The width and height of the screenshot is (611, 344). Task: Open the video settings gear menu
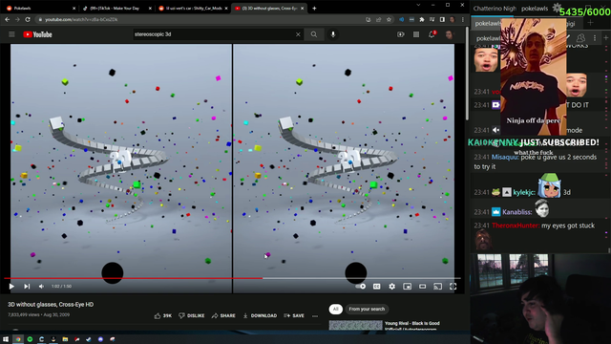point(392,287)
